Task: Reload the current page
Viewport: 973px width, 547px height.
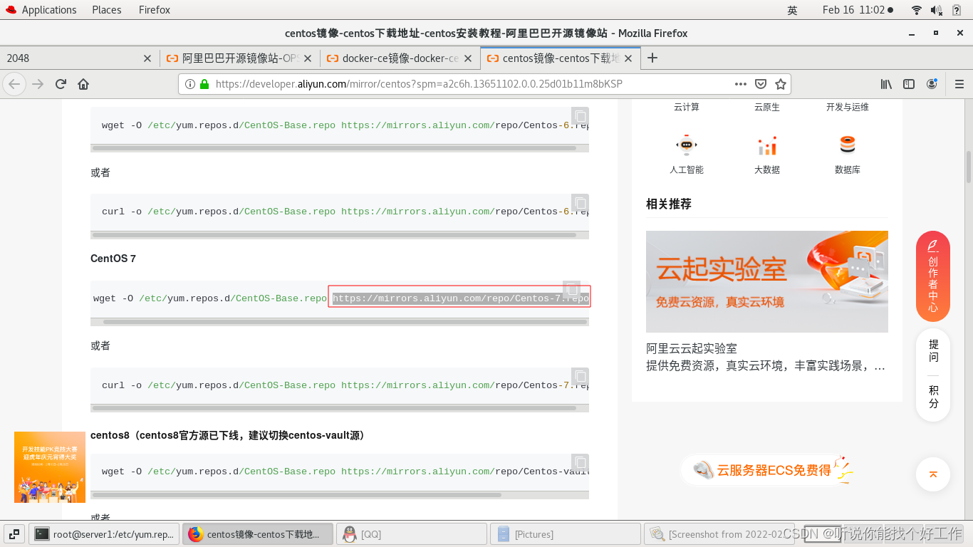Action: (x=61, y=84)
